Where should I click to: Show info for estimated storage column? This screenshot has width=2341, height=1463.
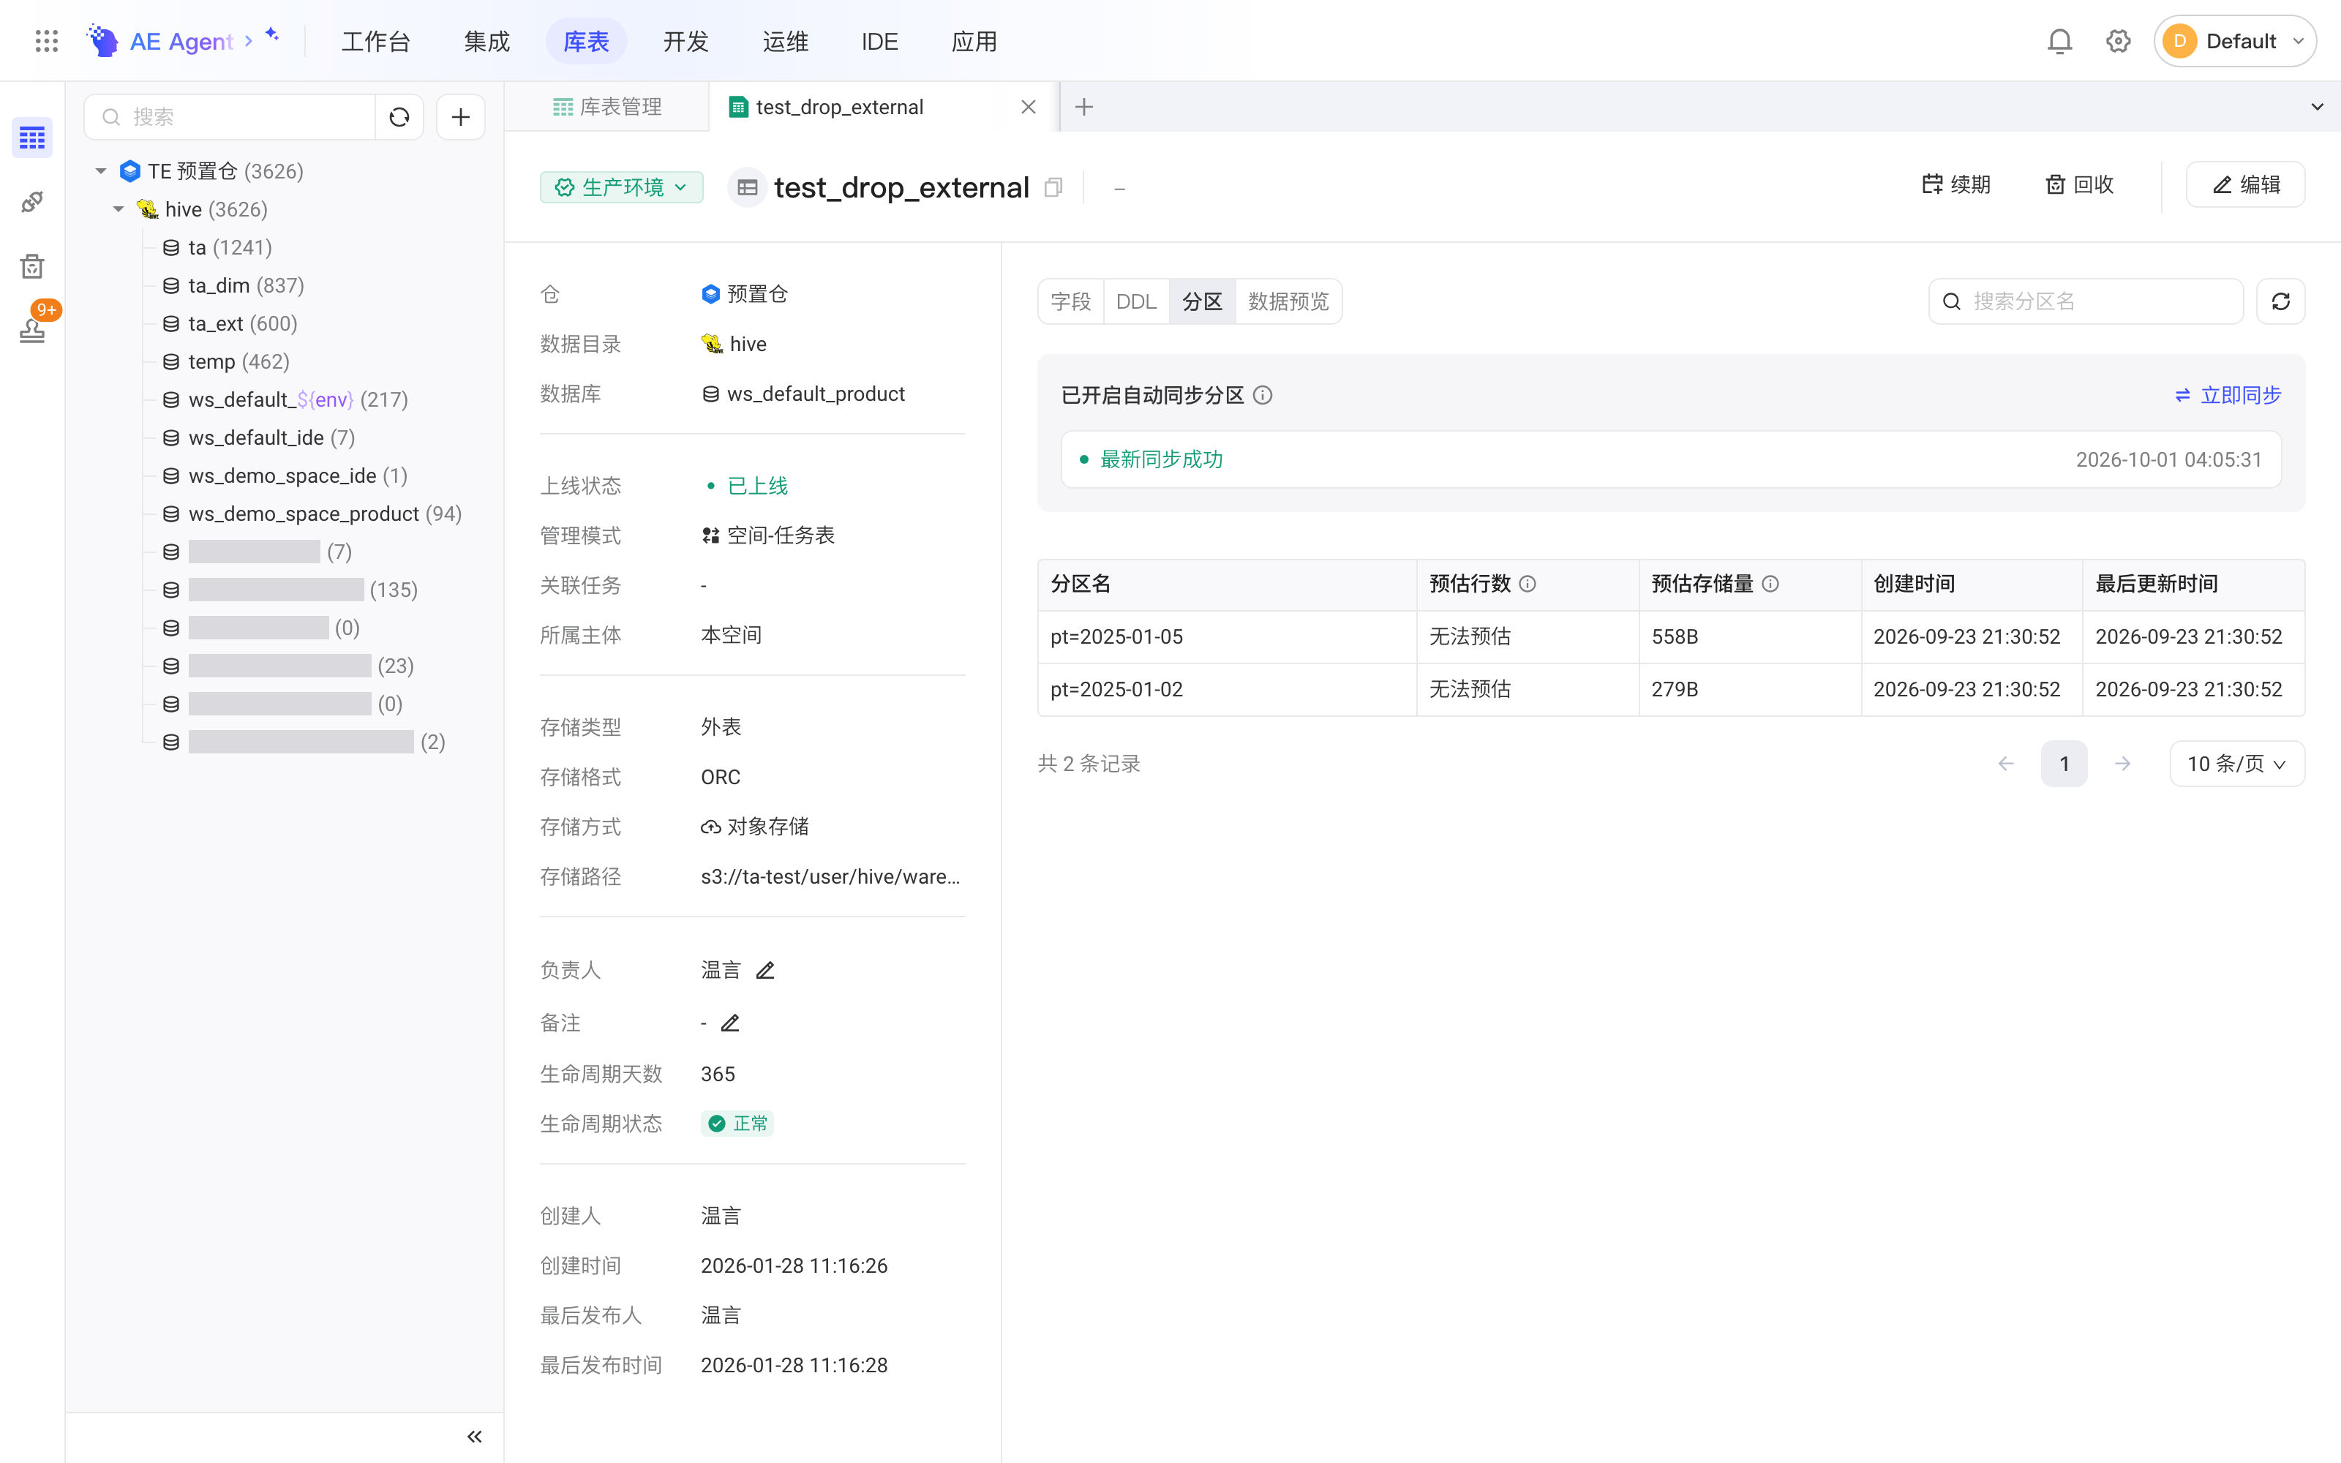click(1770, 584)
